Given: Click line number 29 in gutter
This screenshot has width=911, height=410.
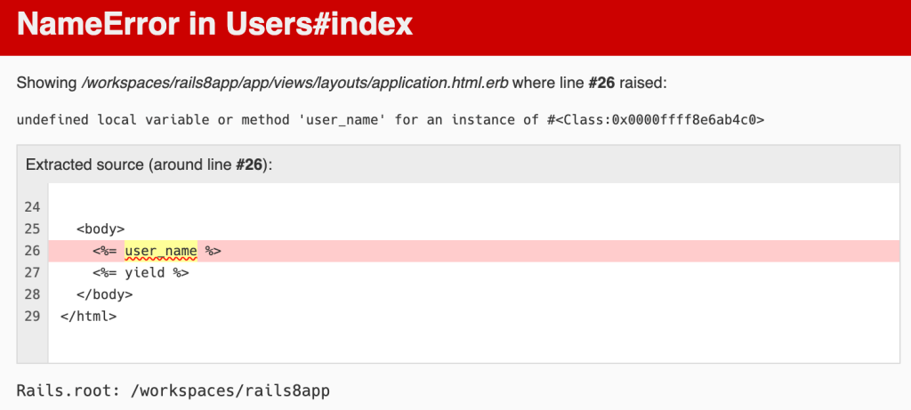Looking at the screenshot, I should 32,315.
